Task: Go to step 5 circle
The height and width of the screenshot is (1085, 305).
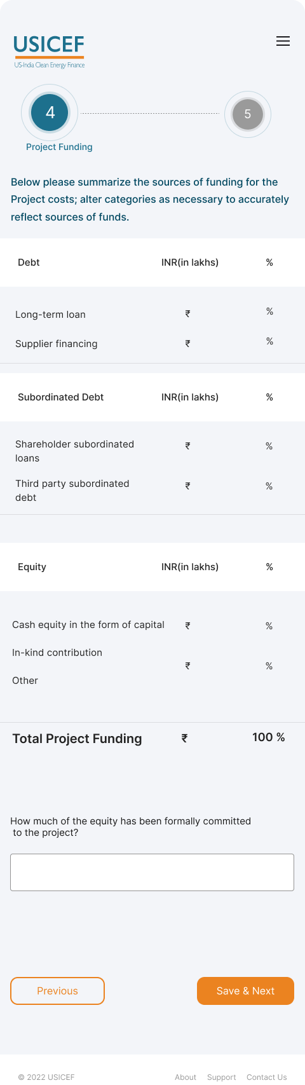Action: click(x=248, y=114)
